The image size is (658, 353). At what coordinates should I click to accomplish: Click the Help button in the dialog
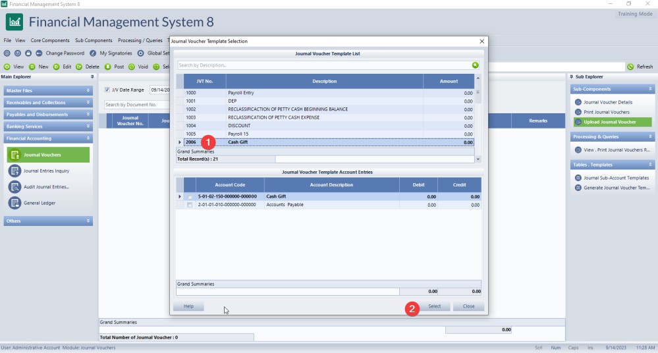(188, 306)
